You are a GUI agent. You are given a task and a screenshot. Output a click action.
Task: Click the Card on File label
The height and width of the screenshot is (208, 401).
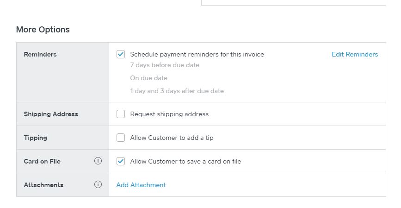point(42,161)
